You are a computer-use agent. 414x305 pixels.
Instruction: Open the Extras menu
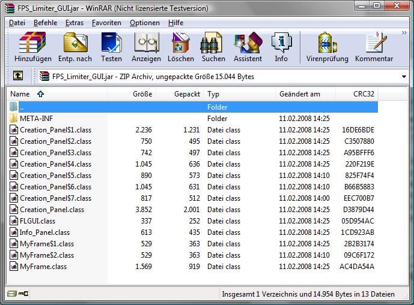(x=75, y=23)
